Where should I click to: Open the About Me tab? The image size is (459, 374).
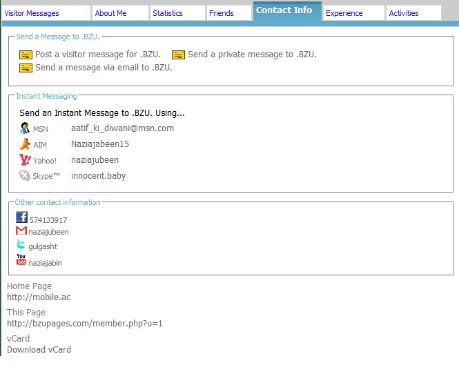(110, 13)
